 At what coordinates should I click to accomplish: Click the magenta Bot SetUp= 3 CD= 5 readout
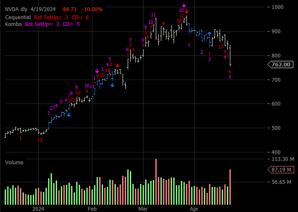[x=52, y=24]
